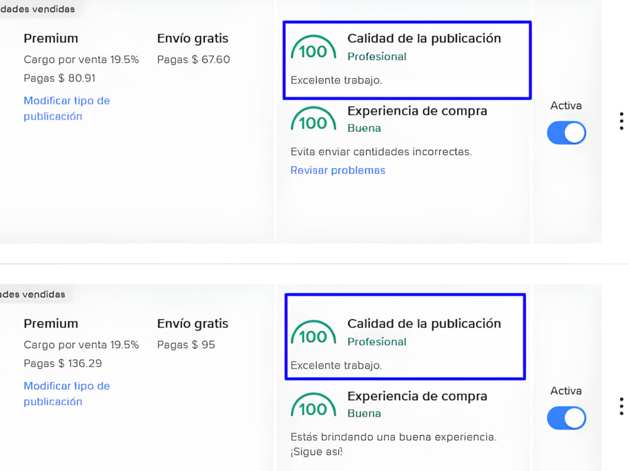Click 'Estás brindando una buena experiencia.' message
This screenshot has height=471, width=629.
pyautogui.click(x=394, y=437)
